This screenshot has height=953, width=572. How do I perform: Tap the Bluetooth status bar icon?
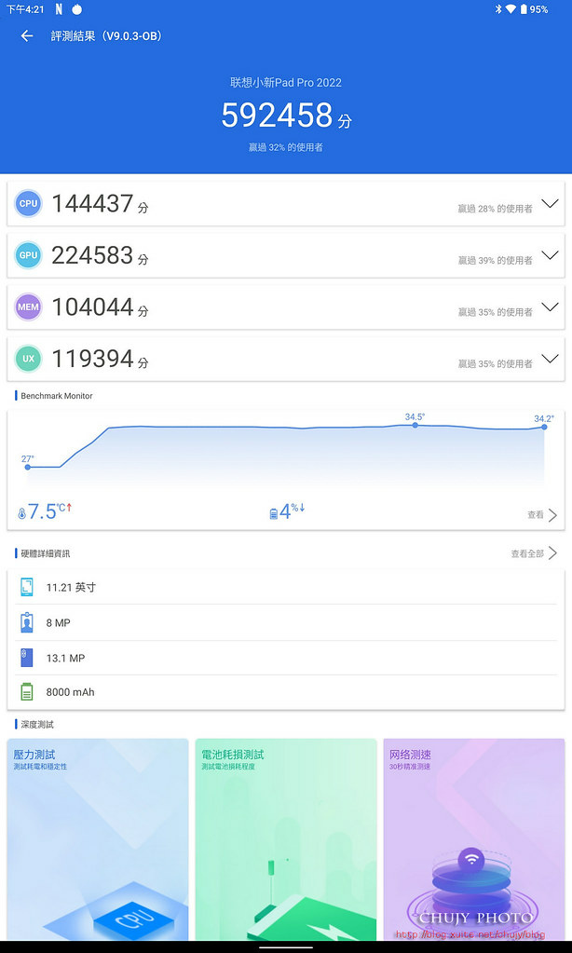[497, 9]
